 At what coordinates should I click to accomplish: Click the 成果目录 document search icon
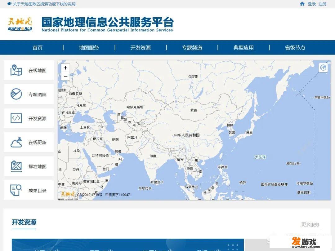[16, 190]
